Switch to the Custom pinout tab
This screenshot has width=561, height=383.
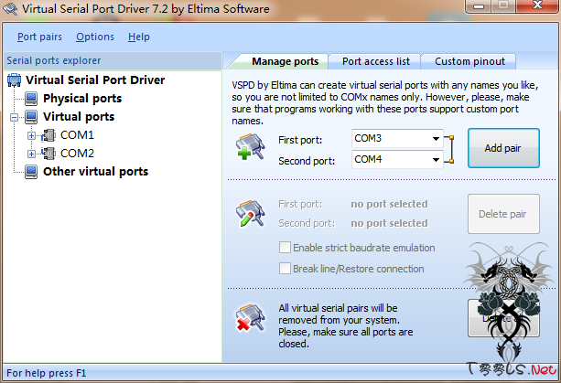tap(469, 61)
